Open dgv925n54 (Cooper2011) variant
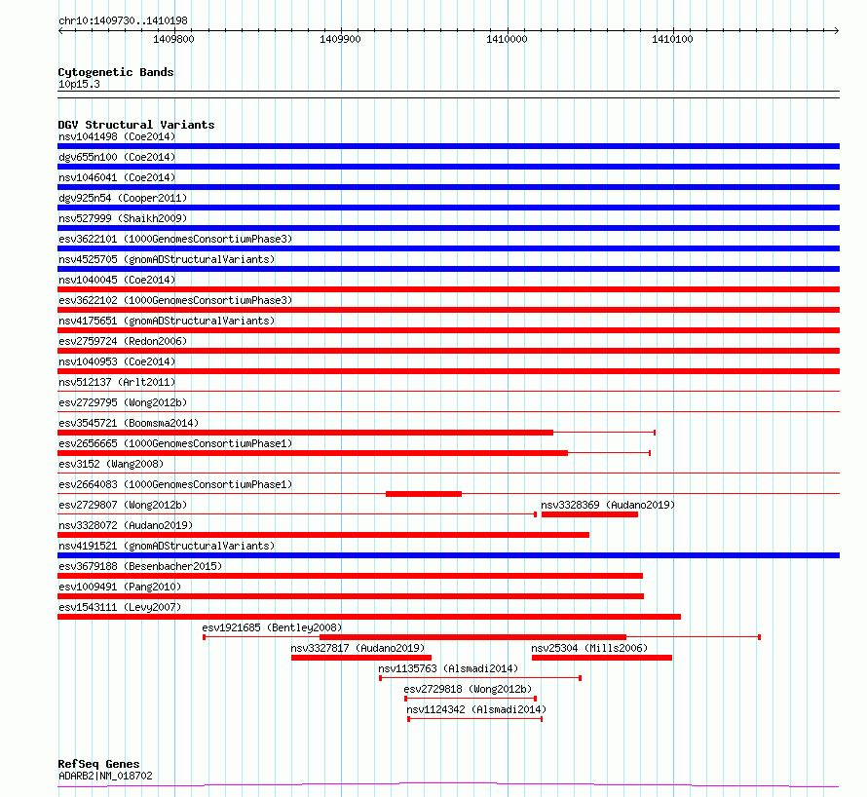The height and width of the screenshot is (797, 867). tap(123, 198)
